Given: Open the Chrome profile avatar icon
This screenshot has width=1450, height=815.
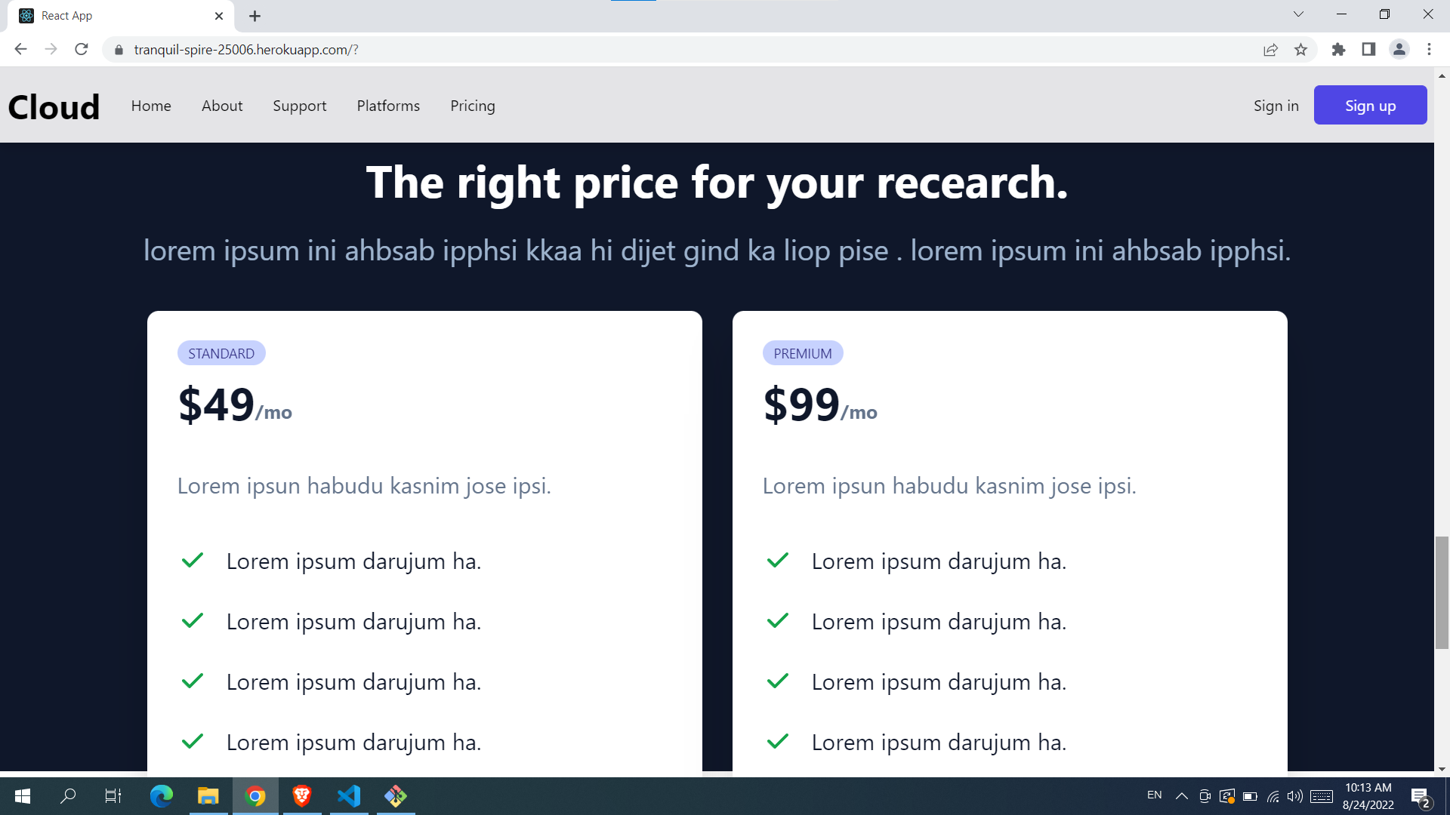Looking at the screenshot, I should click(1399, 50).
